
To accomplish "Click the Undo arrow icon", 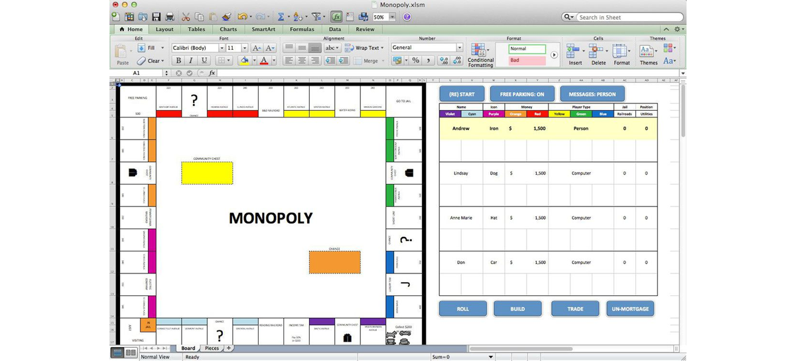I will tap(242, 17).
